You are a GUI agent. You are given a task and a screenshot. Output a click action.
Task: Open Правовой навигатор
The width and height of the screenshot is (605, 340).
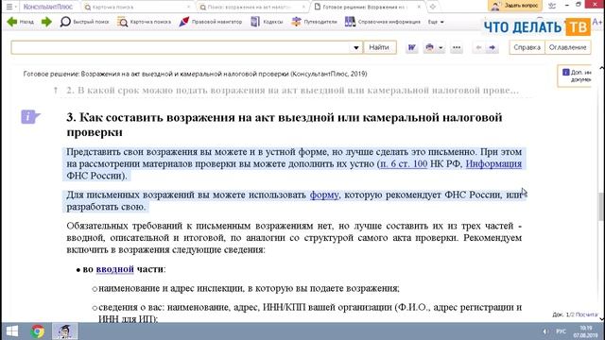pyautogui.click(x=210, y=22)
